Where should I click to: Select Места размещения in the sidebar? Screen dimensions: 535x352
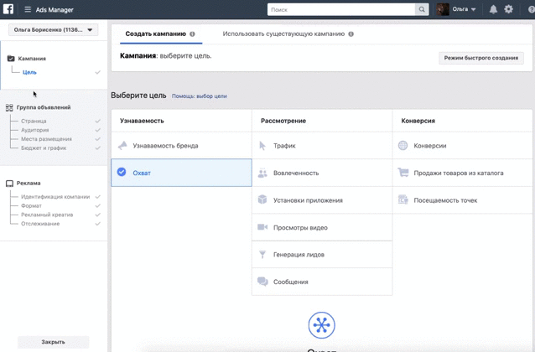pos(46,139)
